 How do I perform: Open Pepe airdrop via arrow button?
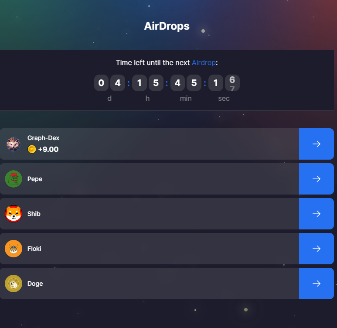(317, 179)
